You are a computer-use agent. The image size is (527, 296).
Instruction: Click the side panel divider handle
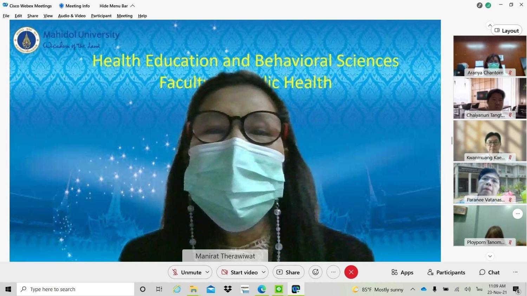452,141
